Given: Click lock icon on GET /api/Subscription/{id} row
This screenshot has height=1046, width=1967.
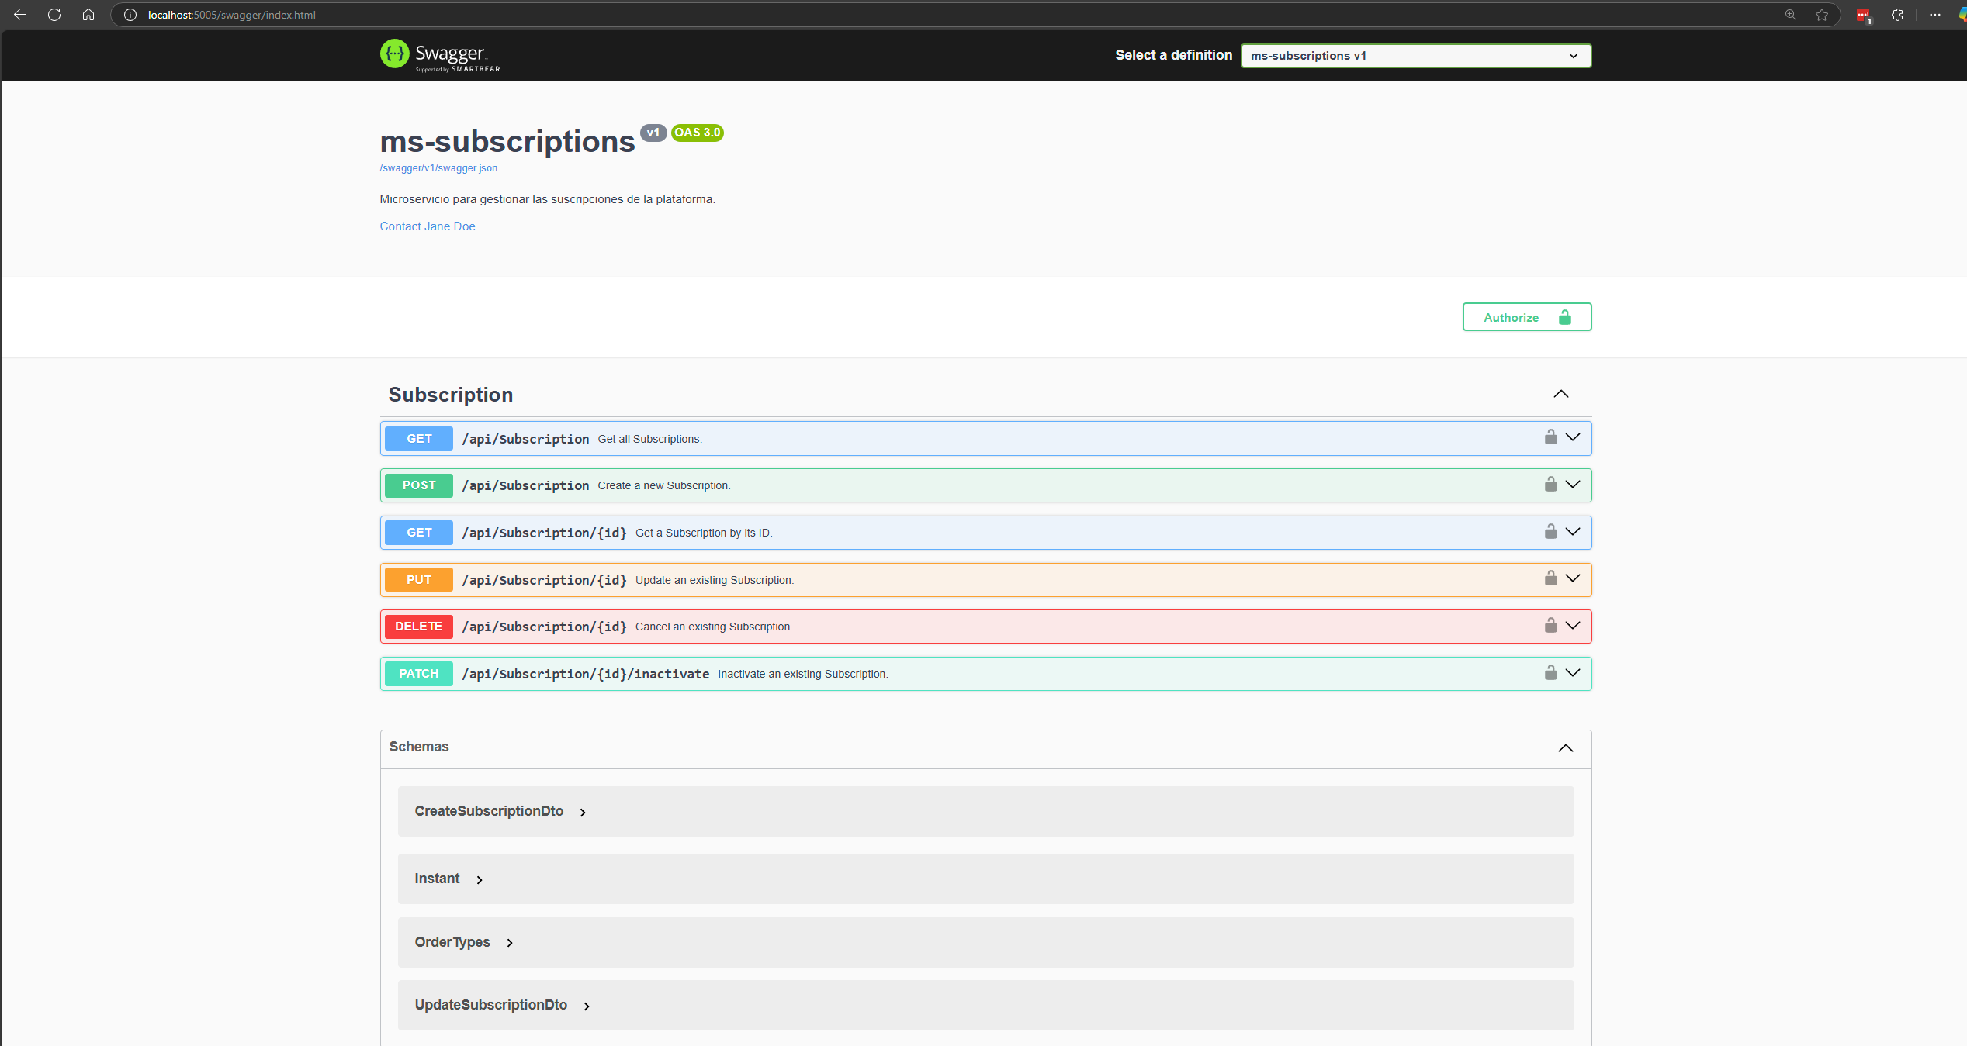Looking at the screenshot, I should pos(1550,532).
